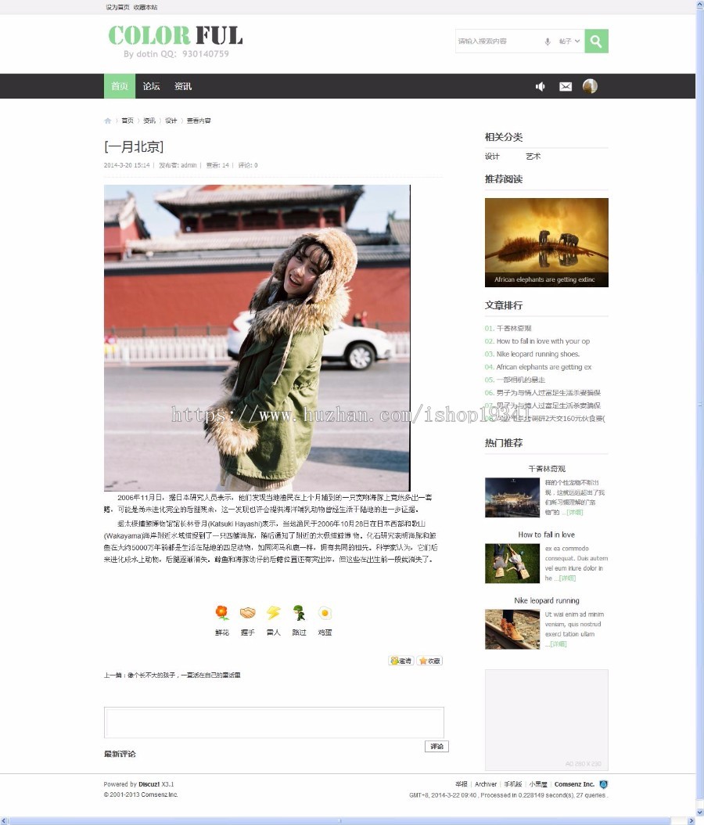Click the 设计 breadcrumb link

click(x=171, y=121)
